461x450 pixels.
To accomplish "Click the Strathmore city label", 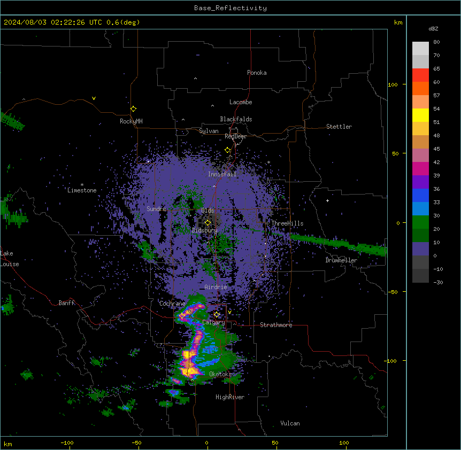I will point(276,325).
